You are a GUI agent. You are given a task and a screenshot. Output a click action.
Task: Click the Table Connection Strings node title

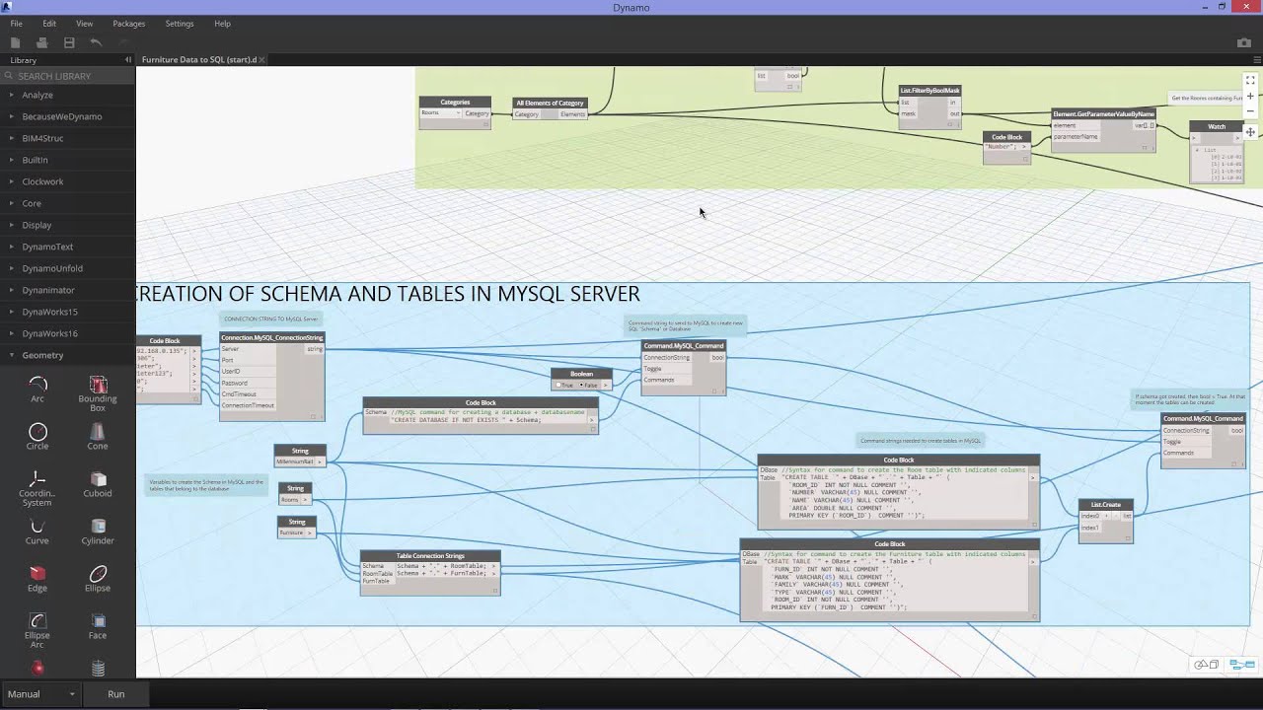coord(430,556)
